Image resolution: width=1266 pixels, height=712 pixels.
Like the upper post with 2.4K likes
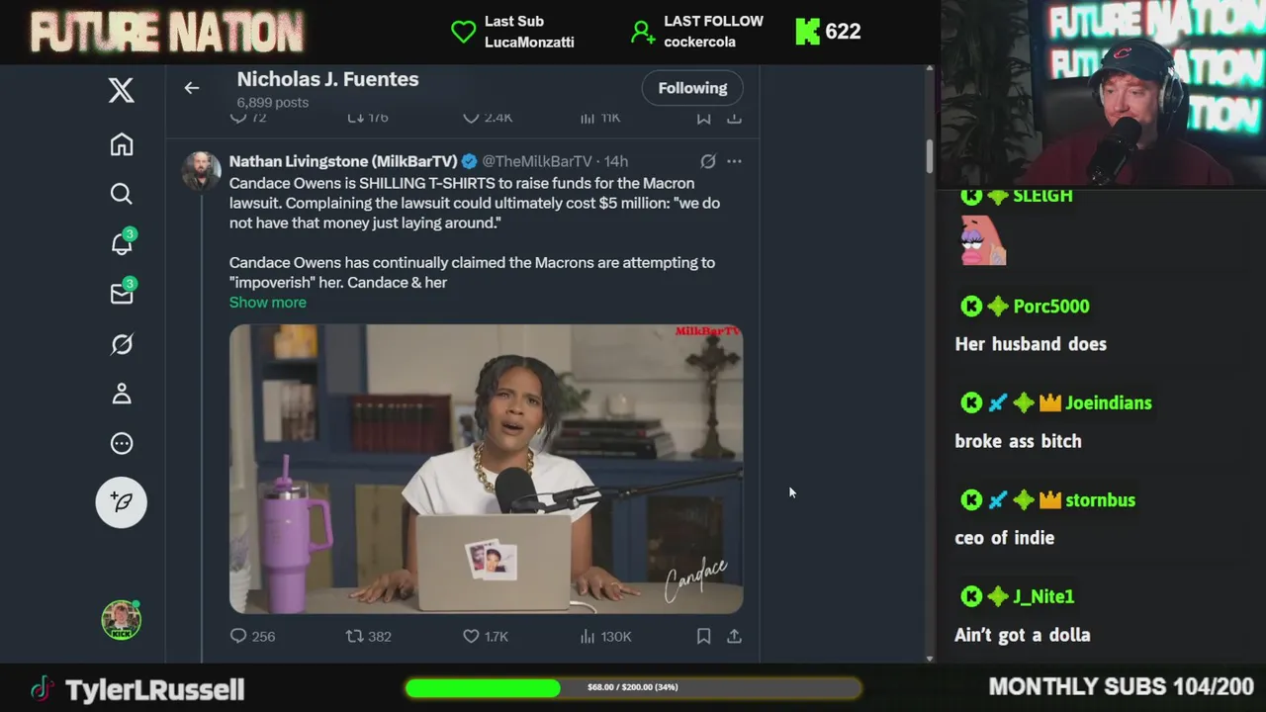tap(488, 118)
